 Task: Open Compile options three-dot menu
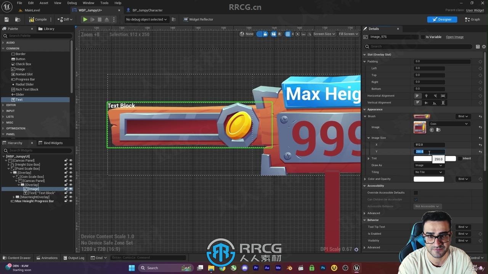tap(51, 19)
